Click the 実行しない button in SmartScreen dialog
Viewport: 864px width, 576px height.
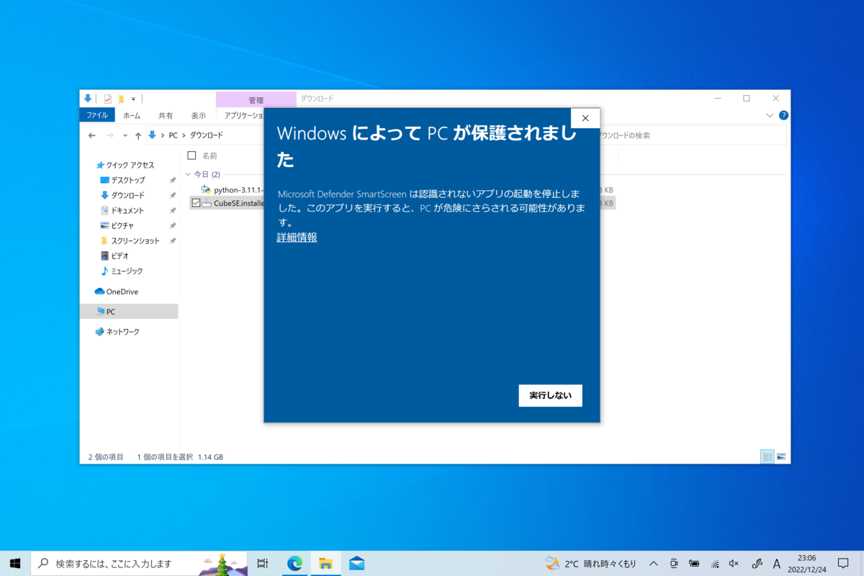(x=550, y=395)
